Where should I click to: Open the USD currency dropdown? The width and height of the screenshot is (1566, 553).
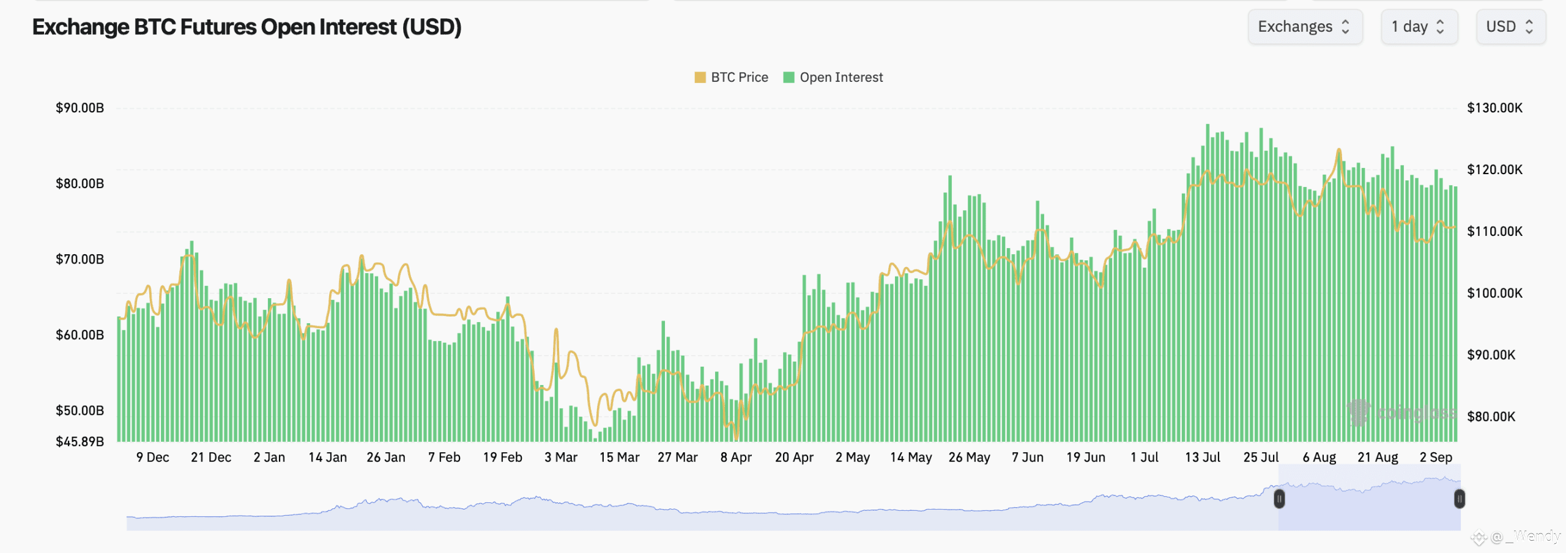click(x=1511, y=27)
